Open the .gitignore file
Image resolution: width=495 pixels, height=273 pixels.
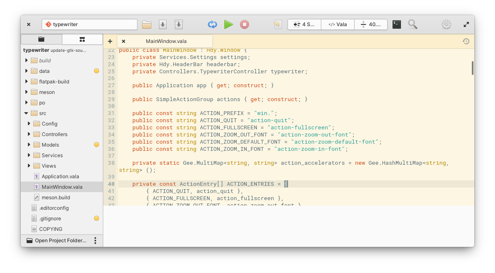[62, 218]
